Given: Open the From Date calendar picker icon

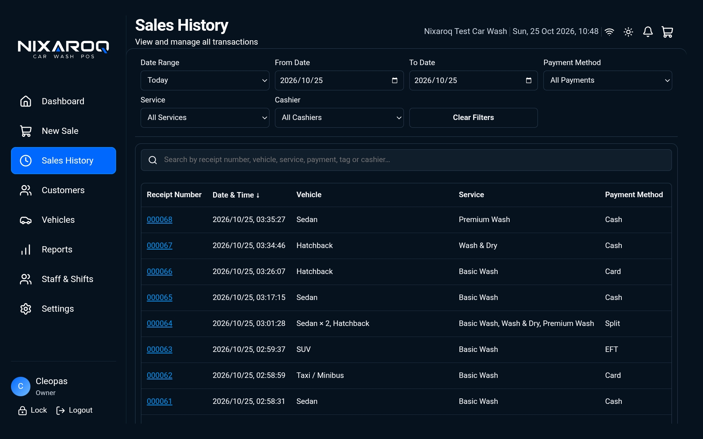Looking at the screenshot, I should point(394,80).
